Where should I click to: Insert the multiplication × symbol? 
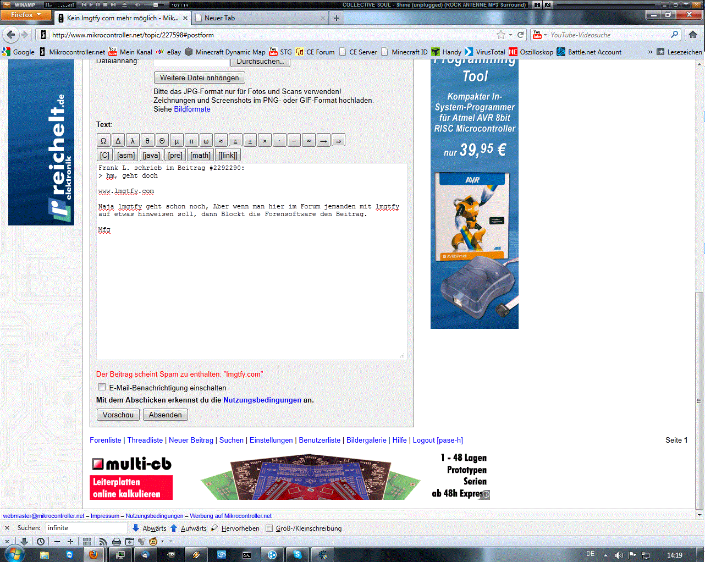(x=265, y=141)
